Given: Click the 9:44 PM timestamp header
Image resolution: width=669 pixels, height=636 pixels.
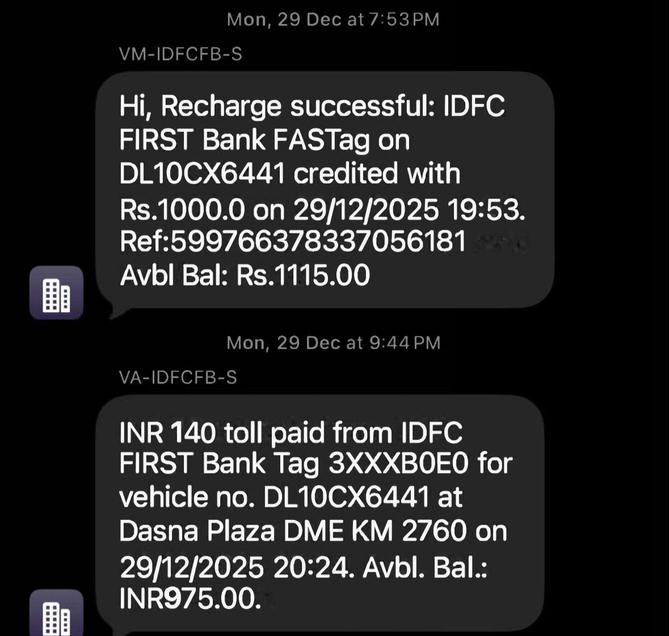Looking at the screenshot, I should pos(333,343).
